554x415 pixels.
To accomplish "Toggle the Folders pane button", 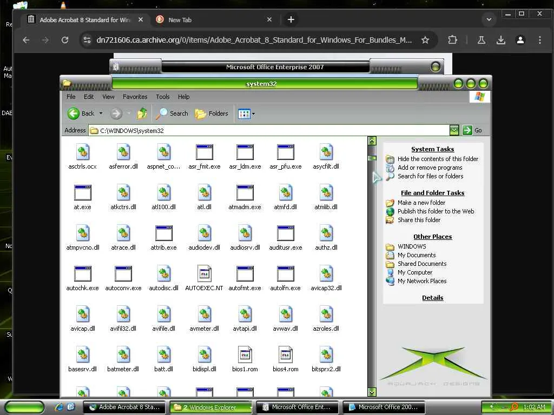I will coord(212,113).
